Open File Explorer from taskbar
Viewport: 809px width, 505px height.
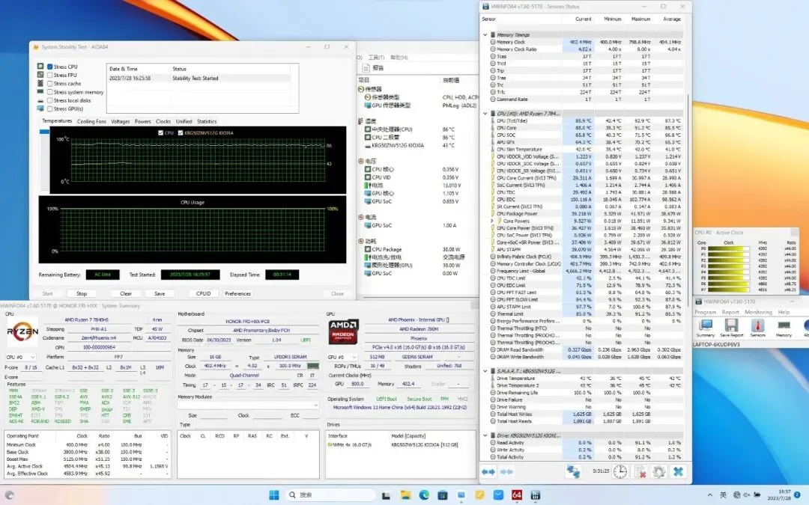[x=405, y=495]
